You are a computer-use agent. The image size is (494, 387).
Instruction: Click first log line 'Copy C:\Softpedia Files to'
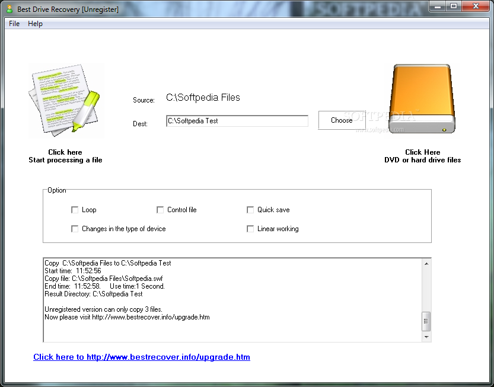click(108, 263)
